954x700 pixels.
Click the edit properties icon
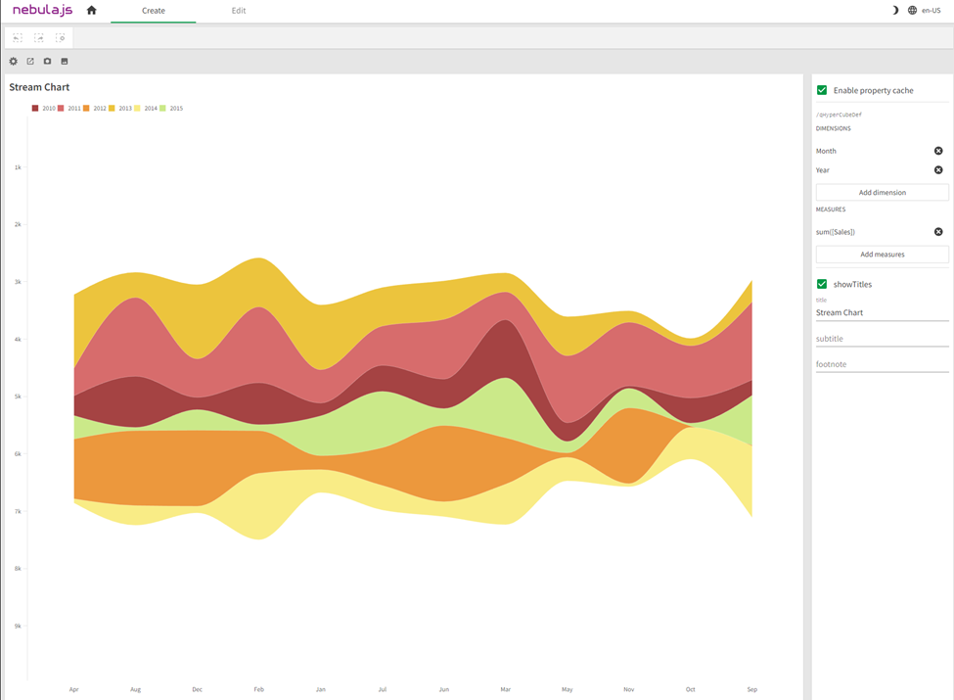pos(30,61)
